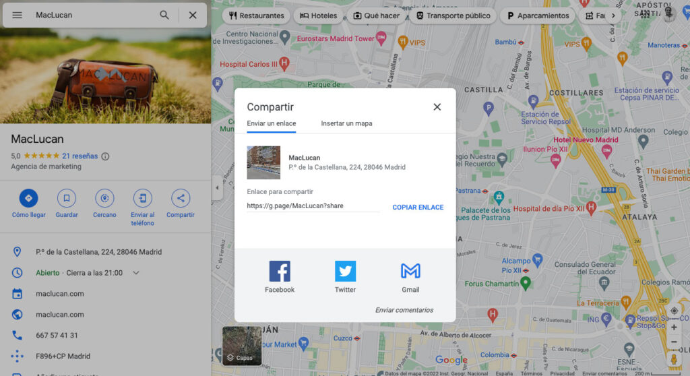
Task: Clear the MacLucan search with X
Action: tap(193, 15)
